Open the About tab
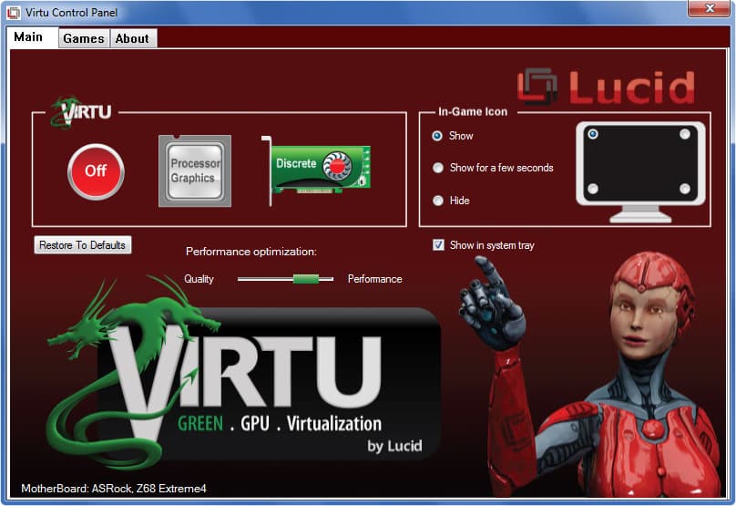Viewport: 736px width, 506px height. click(132, 38)
